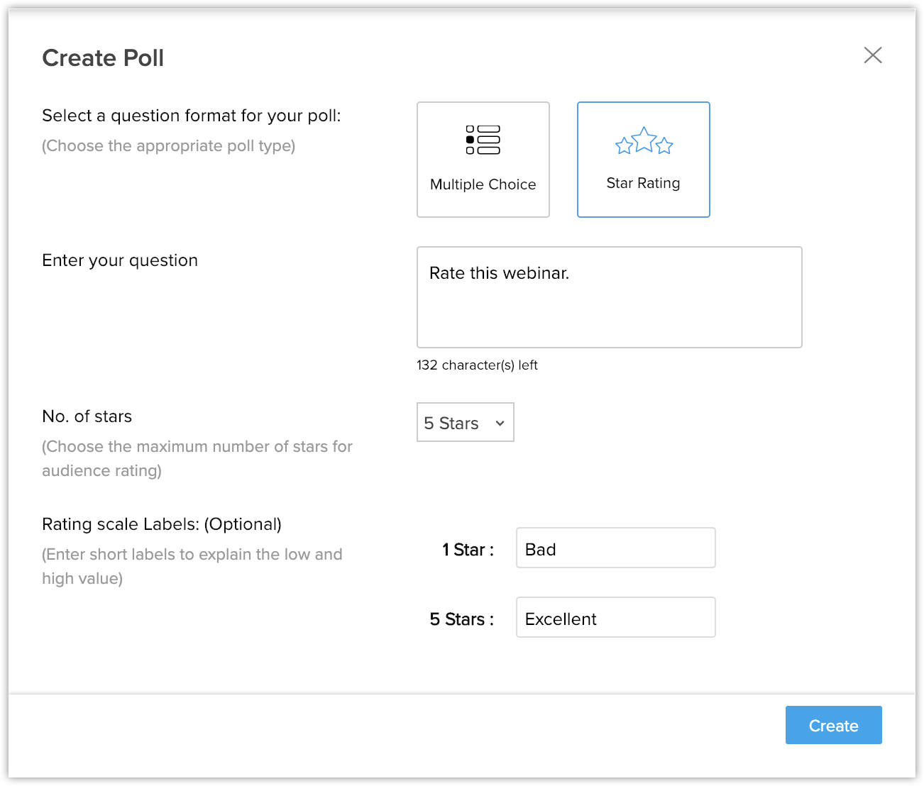Click the 'No. of stars' label
Screen dimensions: 924x786
pos(87,416)
